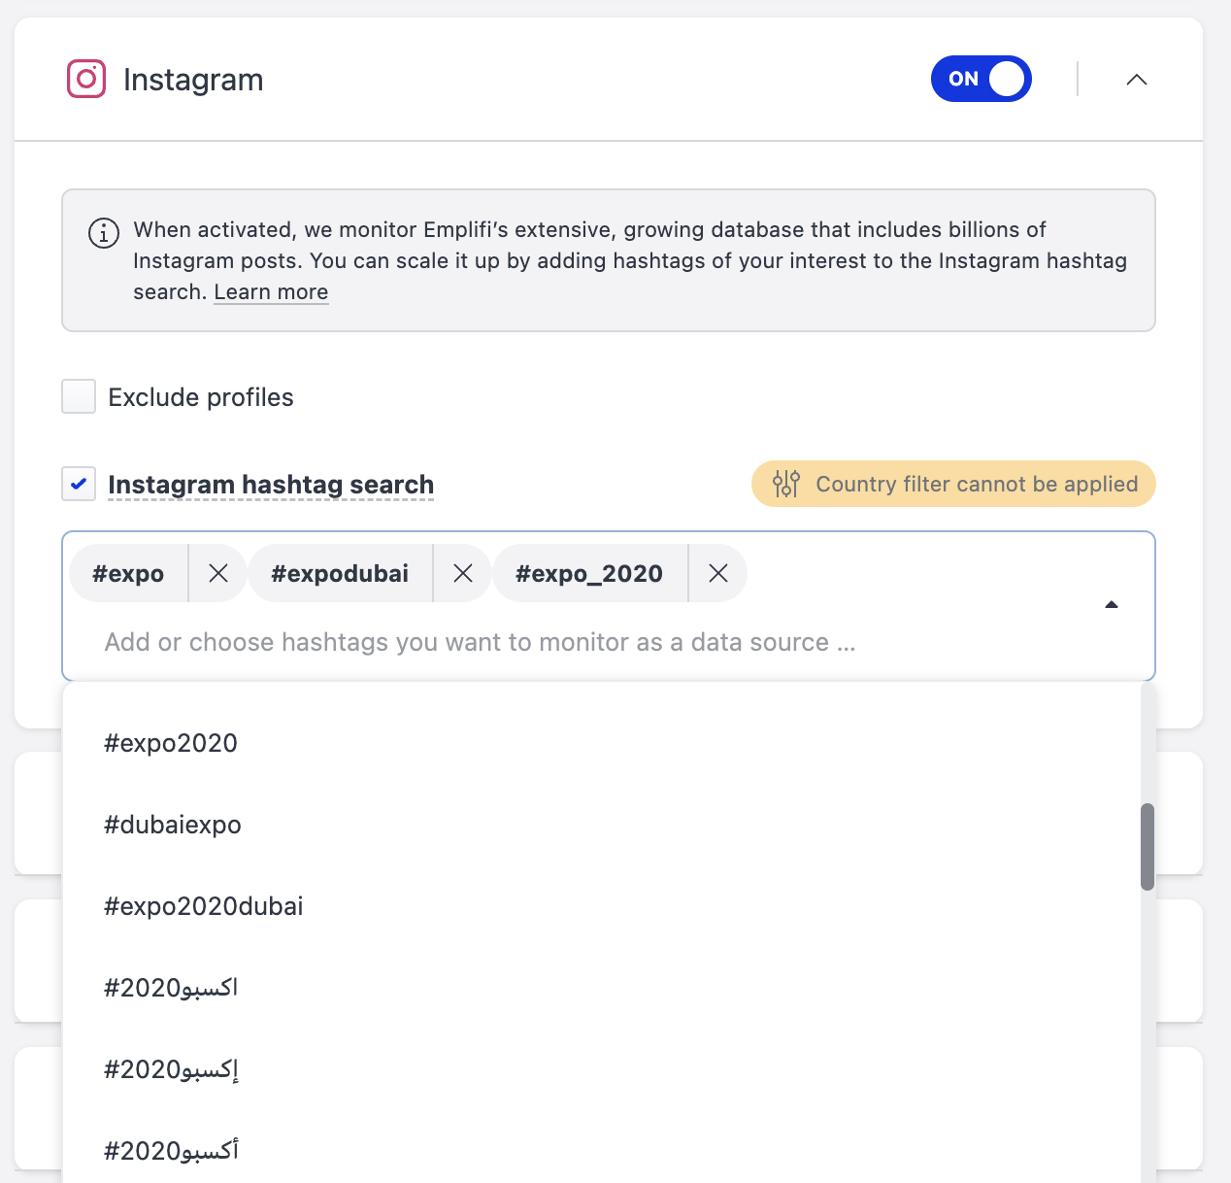Image resolution: width=1231 pixels, height=1183 pixels.
Task: Choose #dubaiexpo from the suggestions
Action: 173,825
